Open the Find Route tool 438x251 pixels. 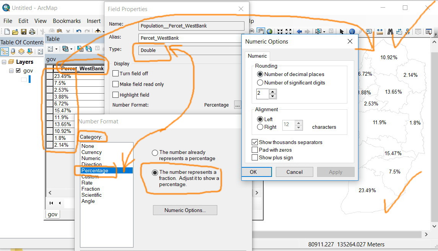click(x=399, y=31)
